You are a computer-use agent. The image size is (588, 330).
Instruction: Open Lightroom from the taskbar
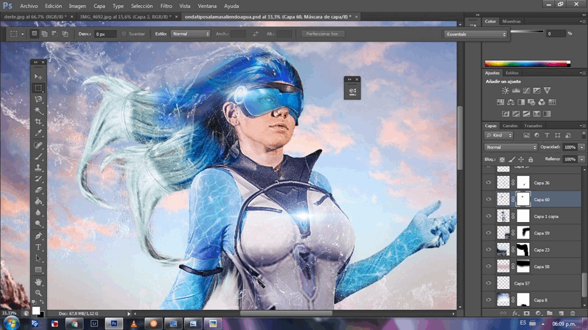pyautogui.click(x=94, y=324)
